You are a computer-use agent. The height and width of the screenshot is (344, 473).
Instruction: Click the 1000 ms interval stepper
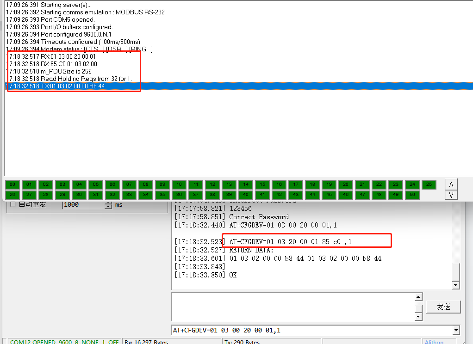pyautogui.click(x=108, y=205)
